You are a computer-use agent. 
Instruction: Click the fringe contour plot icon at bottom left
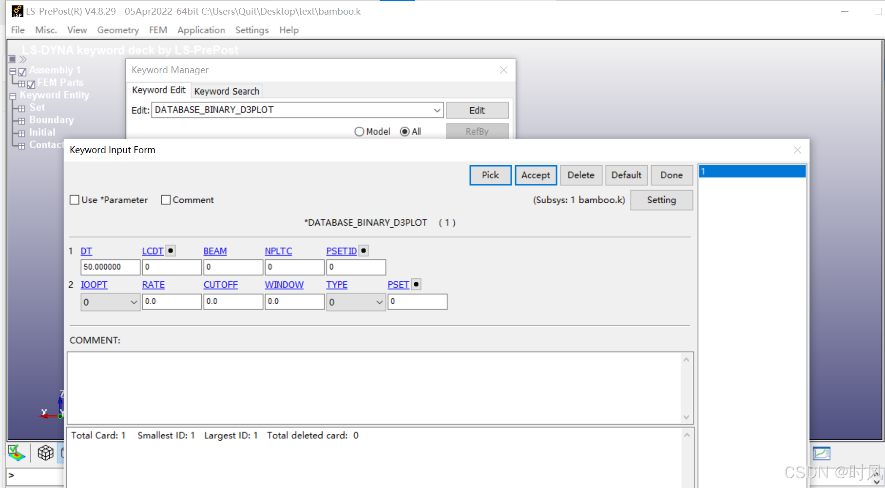click(17, 453)
